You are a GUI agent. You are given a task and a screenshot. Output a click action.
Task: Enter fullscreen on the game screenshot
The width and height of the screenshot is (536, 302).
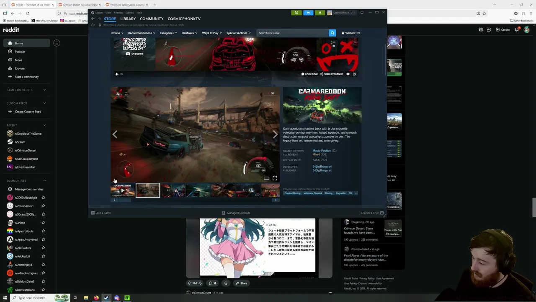pyautogui.click(x=275, y=178)
